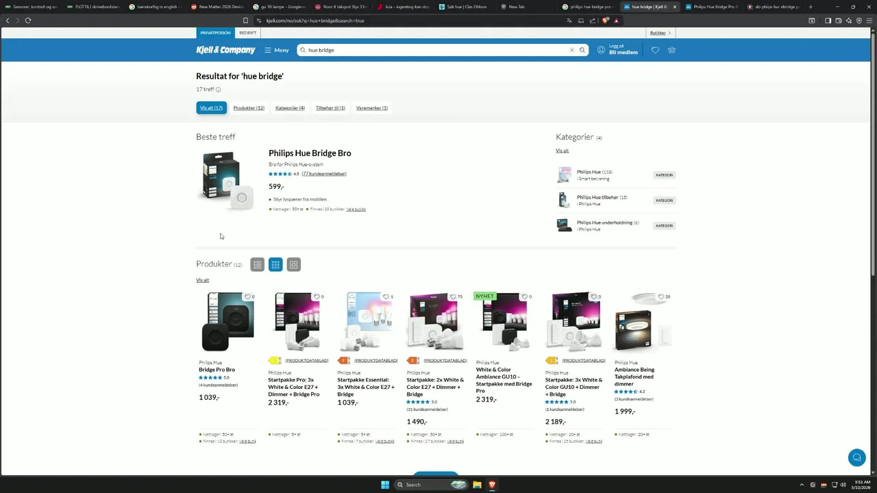Click energy label icon for Startpakke Essential
Image resolution: width=877 pixels, height=493 pixels.
(x=344, y=361)
